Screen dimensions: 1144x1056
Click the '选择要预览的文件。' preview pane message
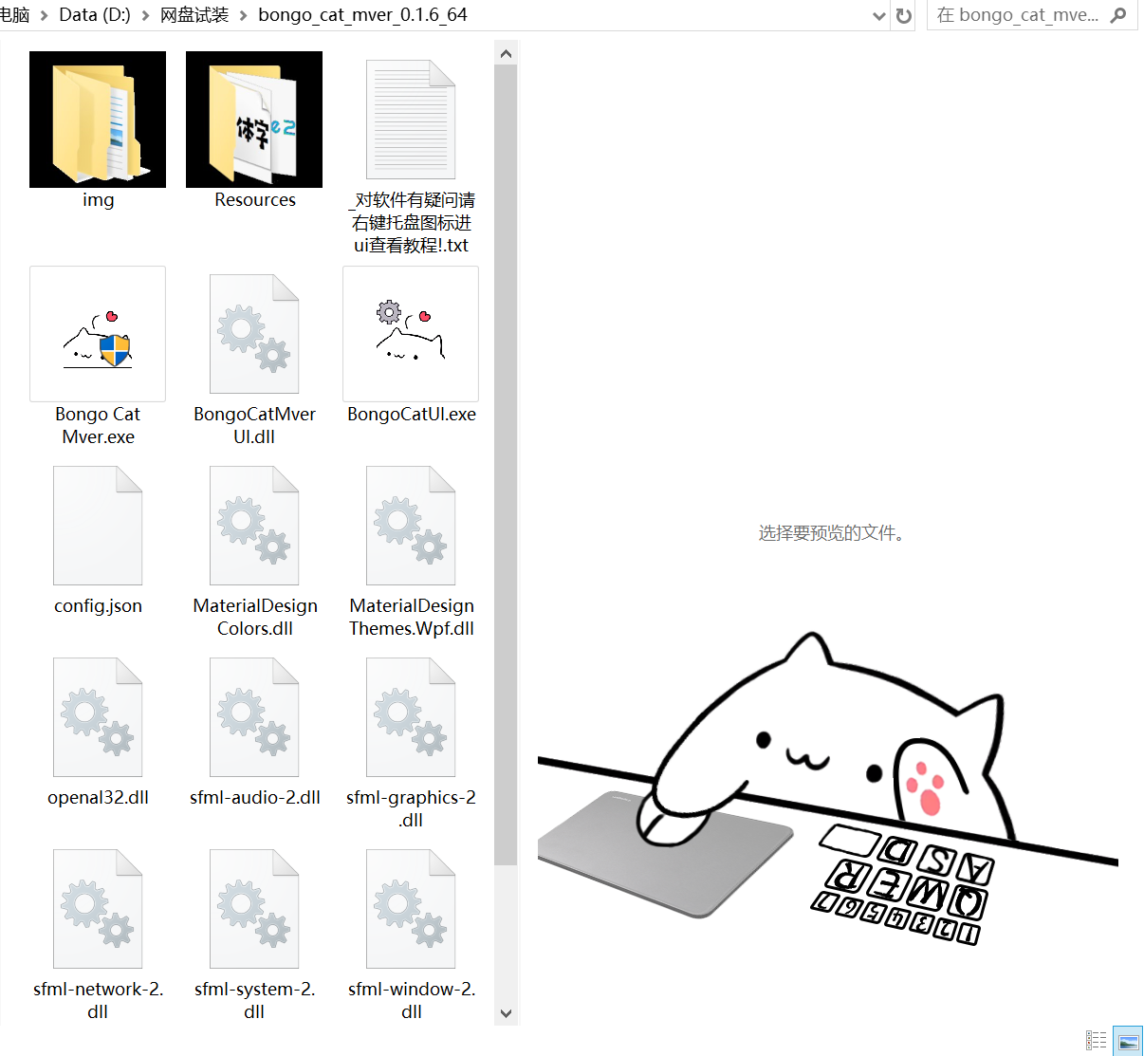(x=832, y=533)
